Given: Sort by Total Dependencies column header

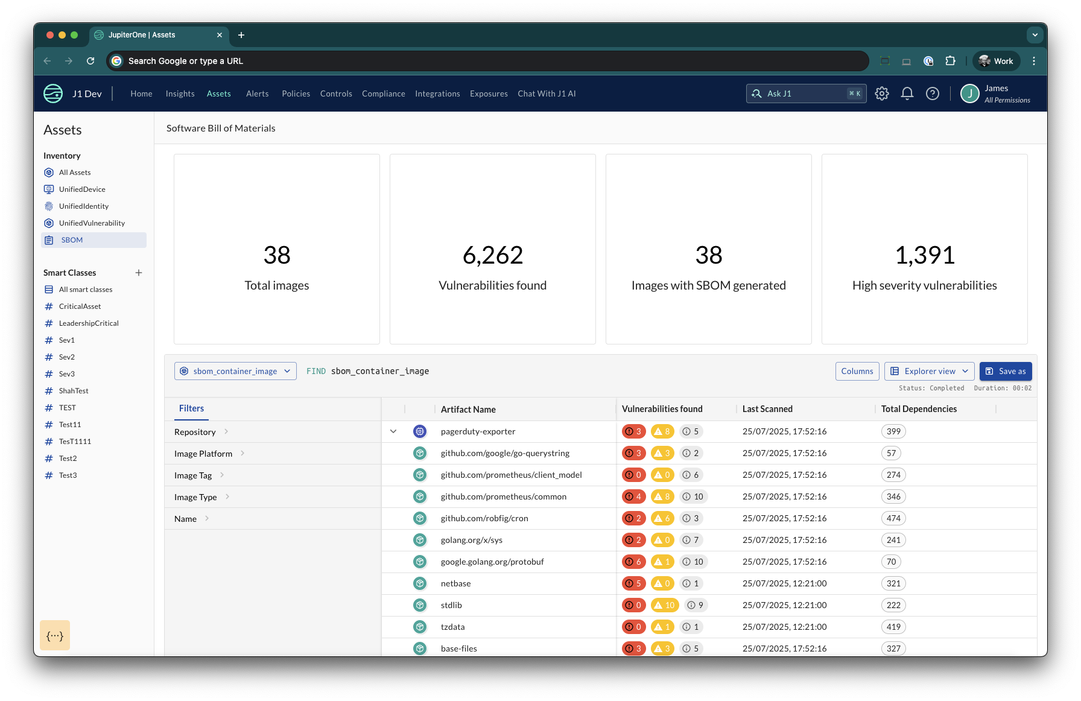Looking at the screenshot, I should [919, 409].
